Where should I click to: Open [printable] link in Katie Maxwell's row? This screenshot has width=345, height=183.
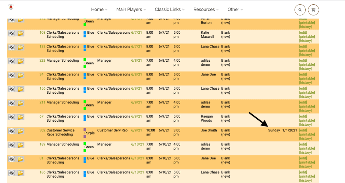(307, 36)
